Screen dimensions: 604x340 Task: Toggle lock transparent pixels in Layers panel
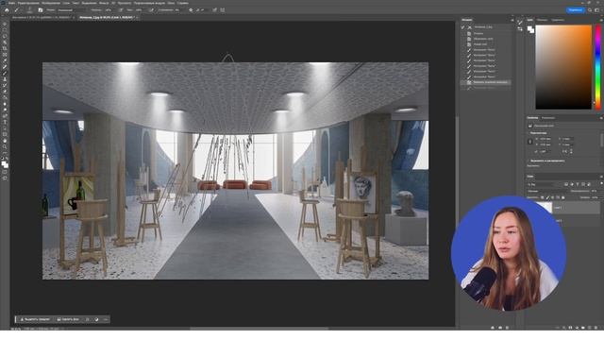(543, 197)
